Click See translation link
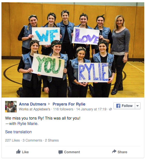 click(19, 132)
